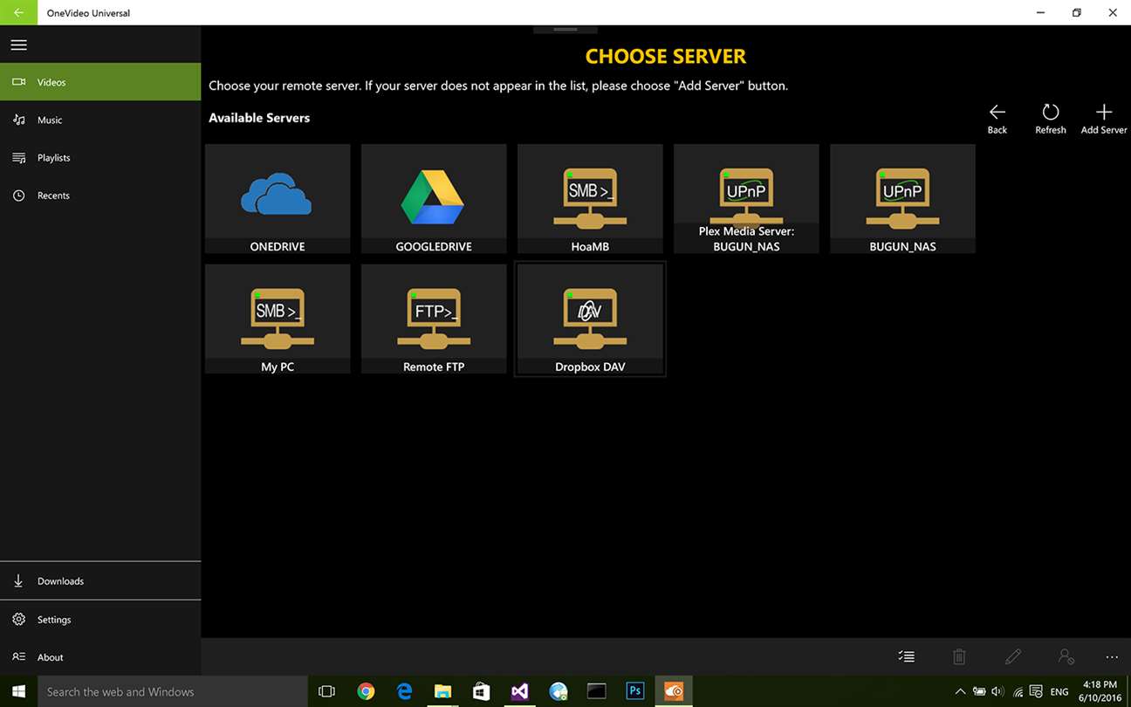The width and height of the screenshot is (1131, 707).
Task: Launch Google Chrome from the taskbar
Action: 366,691
